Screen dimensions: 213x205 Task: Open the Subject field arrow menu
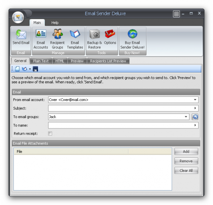point(195,108)
